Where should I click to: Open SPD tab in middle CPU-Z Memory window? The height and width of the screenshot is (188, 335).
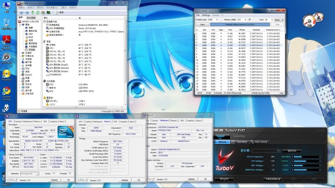point(115,122)
